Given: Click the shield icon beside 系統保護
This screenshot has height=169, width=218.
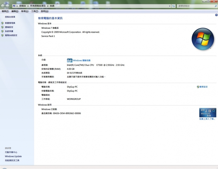Looking at the screenshot, I should point(2,31).
